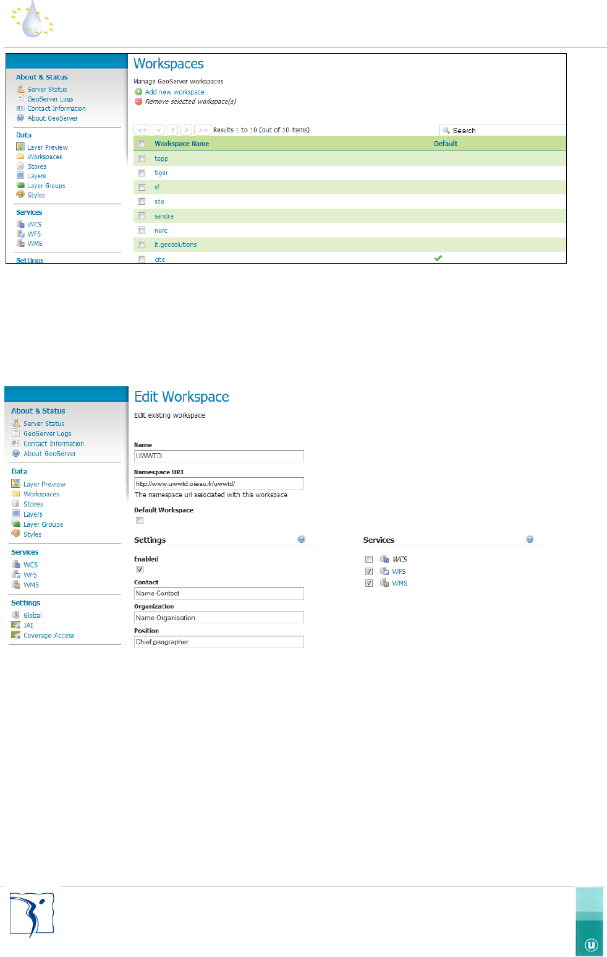Screen dimensions: 607x957
Task: Click Workspaces folder icon on Edit Workspace sidebar
Action: tap(16, 493)
